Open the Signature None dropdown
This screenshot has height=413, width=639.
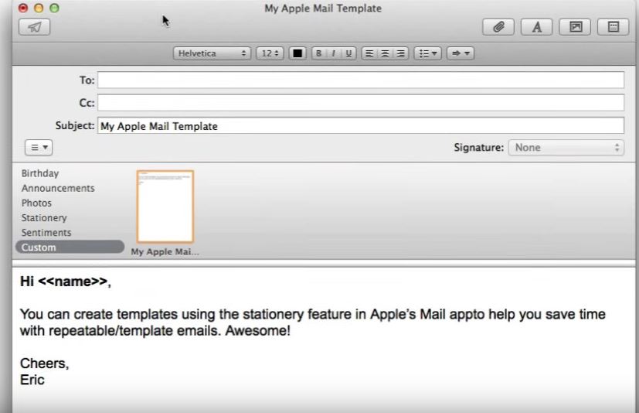click(x=566, y=147)
